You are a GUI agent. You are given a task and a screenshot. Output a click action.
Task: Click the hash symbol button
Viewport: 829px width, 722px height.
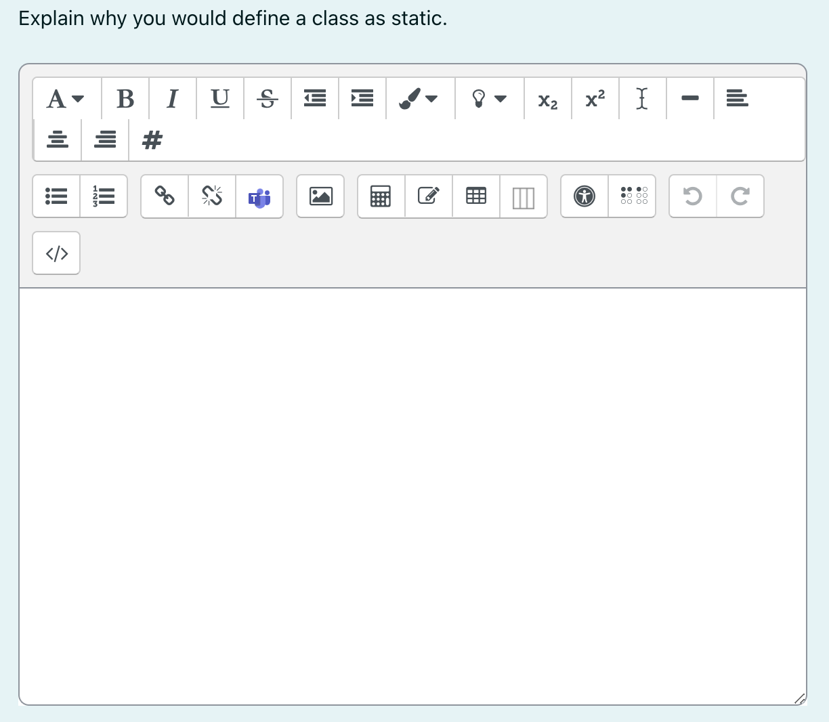tap(152, 140)
